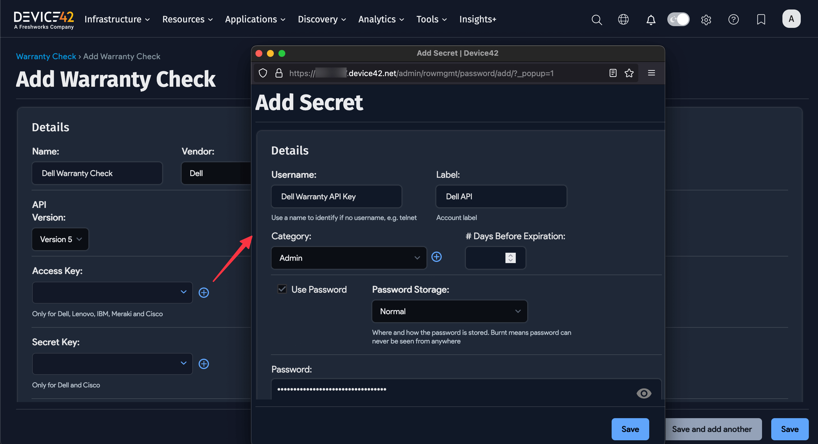Screen dimensions: 818x444
Task: Add a new Category using the plus icon
Action: coord(436,257)
